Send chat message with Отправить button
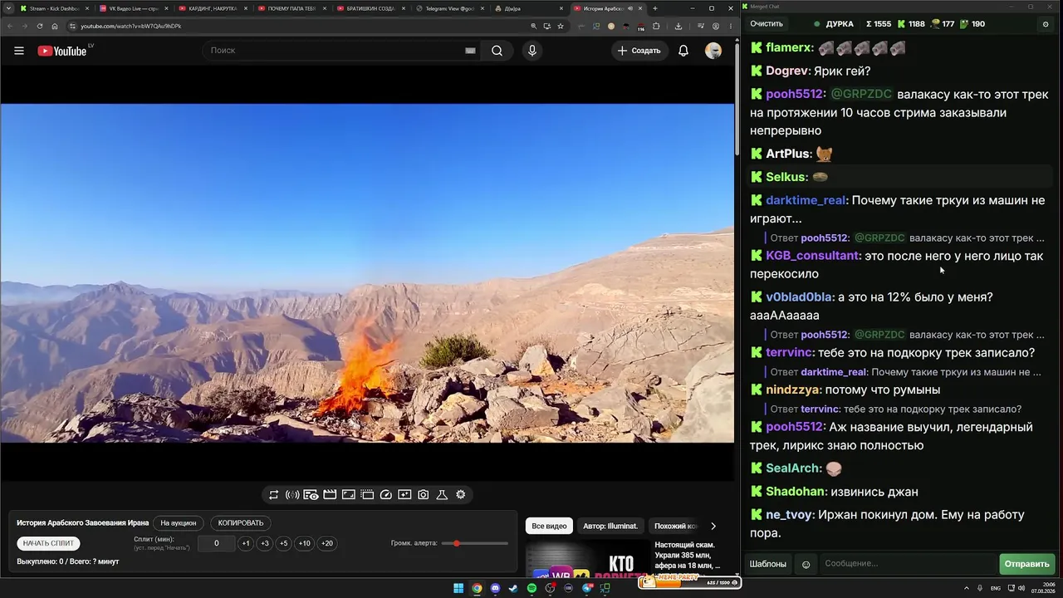 pos(1027,565)
